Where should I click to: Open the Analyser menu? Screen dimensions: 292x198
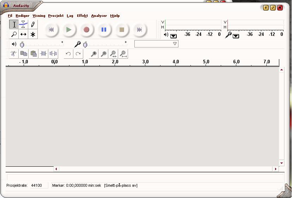(x=99, y=16)
